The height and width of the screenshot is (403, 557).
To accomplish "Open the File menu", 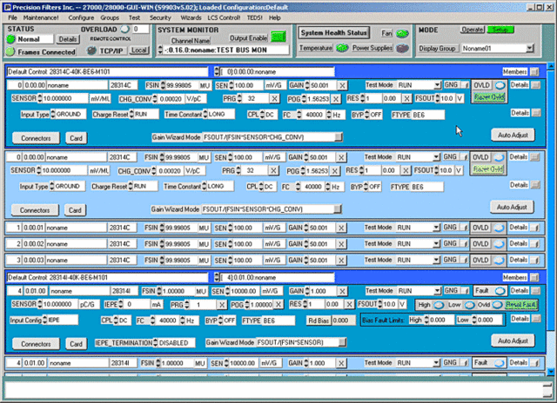I will coord(12,17).
